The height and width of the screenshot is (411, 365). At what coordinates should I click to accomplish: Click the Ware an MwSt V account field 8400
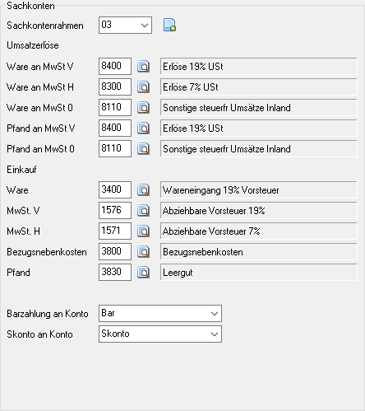pos(115,66)
